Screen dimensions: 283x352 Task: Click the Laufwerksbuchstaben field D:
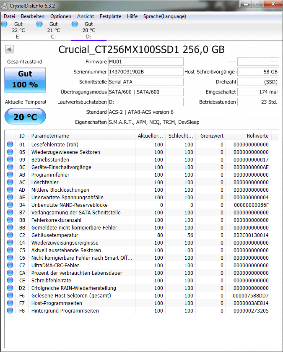click(146, 102)
